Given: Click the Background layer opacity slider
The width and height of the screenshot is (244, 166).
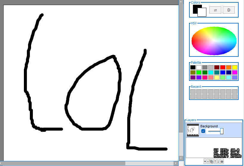Looking at the screenshot, I should (x=215, y=131).
